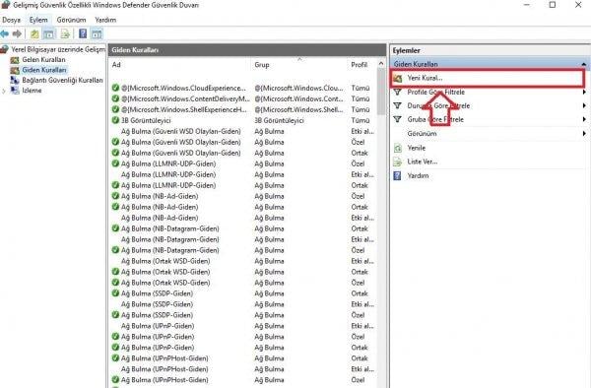The image size is (591, 388).
Task: Click the funnel icon beside Duruma Göre Filtrele
Action: click(x=397, y=105)
